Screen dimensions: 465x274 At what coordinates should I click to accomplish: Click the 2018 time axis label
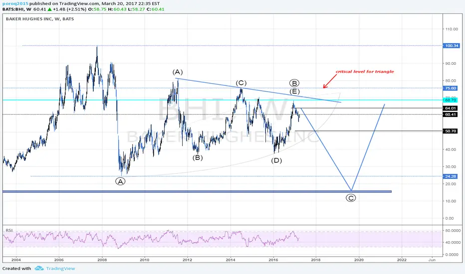point(316,260)
